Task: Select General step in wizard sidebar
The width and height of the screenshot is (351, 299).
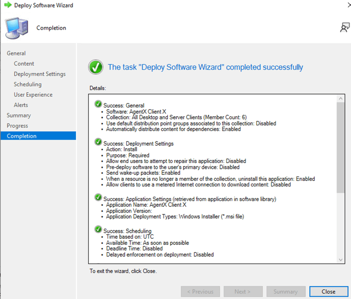Action: pyautogui.click(x=16, y=53)
